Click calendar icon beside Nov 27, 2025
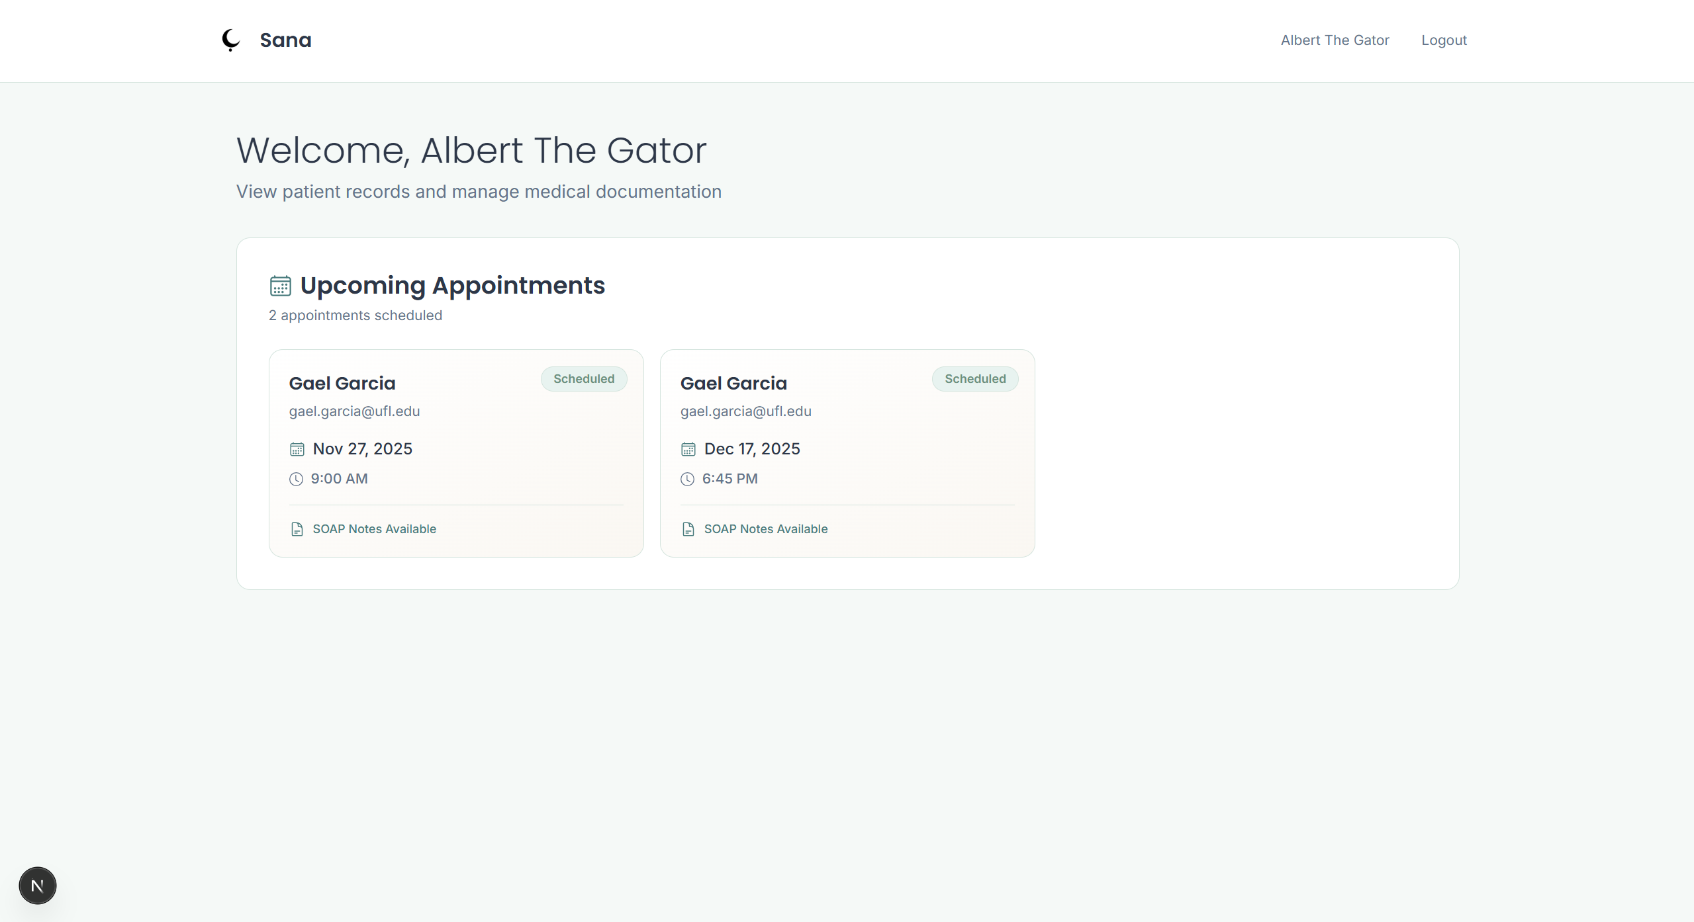 click(297, 450)
